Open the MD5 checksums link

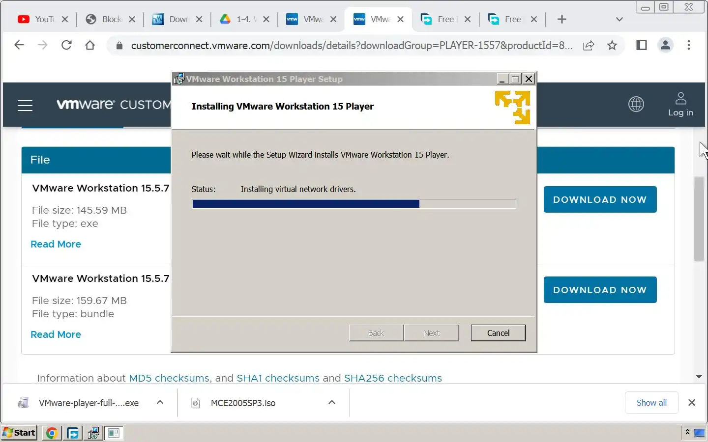point(169,378)
